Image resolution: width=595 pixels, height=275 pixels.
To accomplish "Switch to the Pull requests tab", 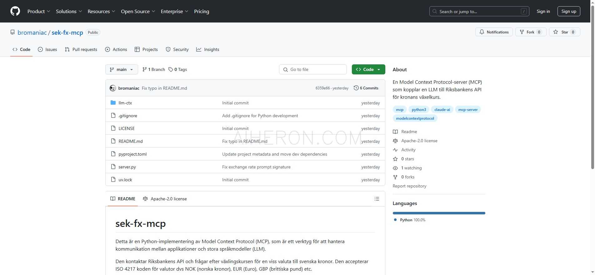I will coord(81,49).
